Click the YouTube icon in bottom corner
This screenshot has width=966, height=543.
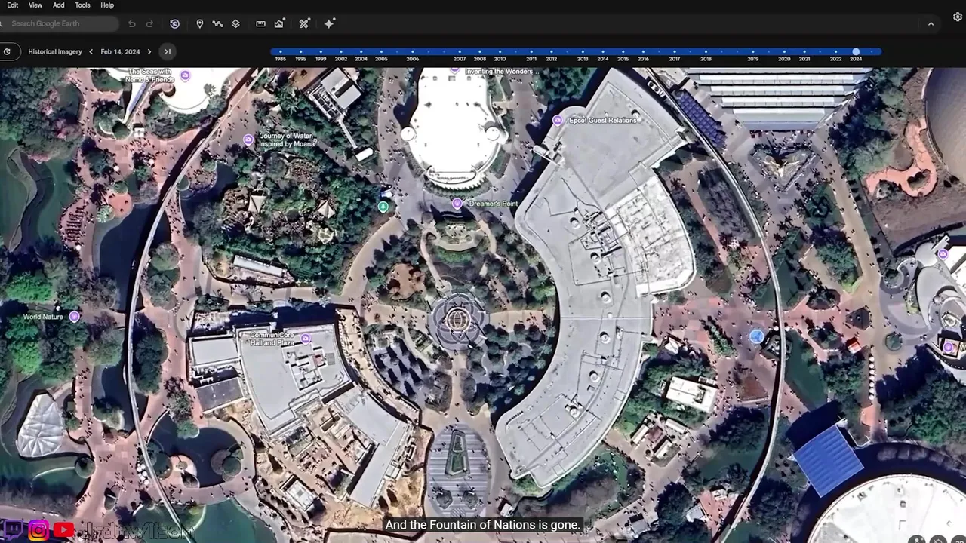63,531
